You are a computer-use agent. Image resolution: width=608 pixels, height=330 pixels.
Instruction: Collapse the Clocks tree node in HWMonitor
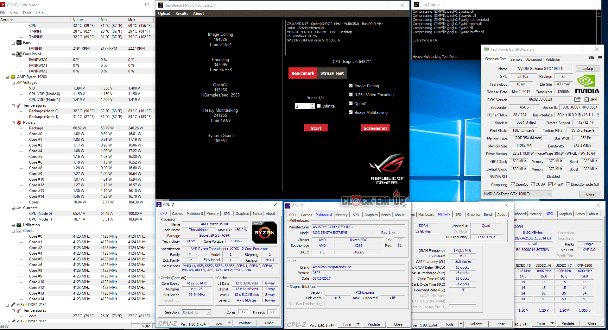coord(13,231)
